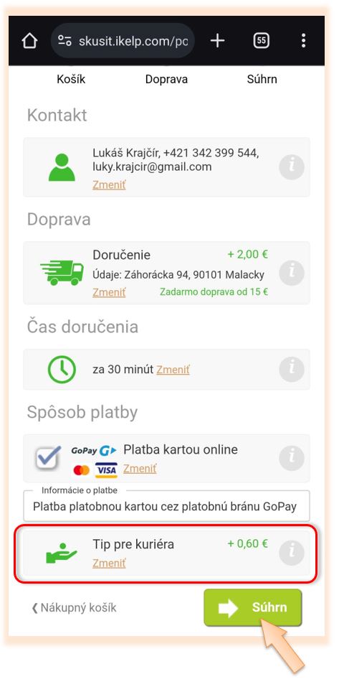The image size is (339, 687).
Task: Open the browser three-dot menu
Action: (x=303, y=41)
